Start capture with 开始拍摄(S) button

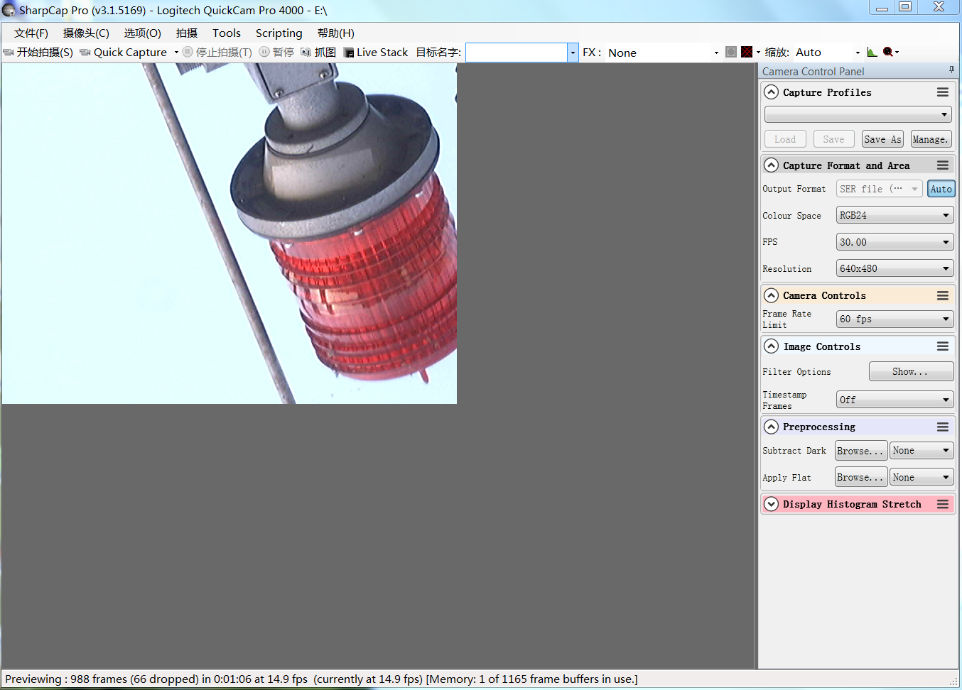(x=38, y=53)
